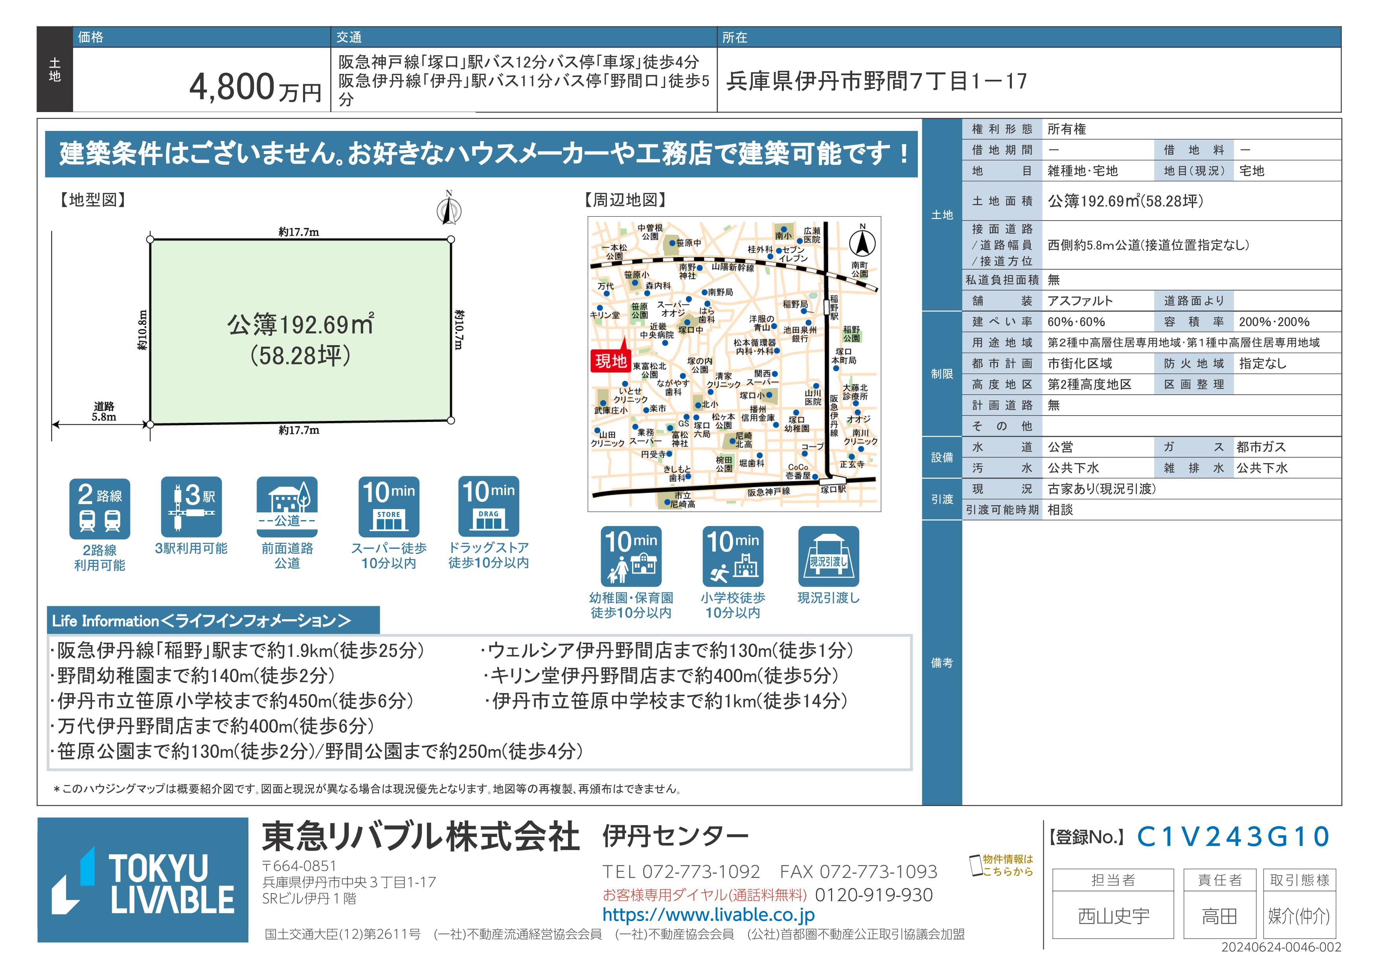Screen dimensions: 1379x975
Task: Click the supermarket STORE 10min icon
Action: tap(389, 507)
